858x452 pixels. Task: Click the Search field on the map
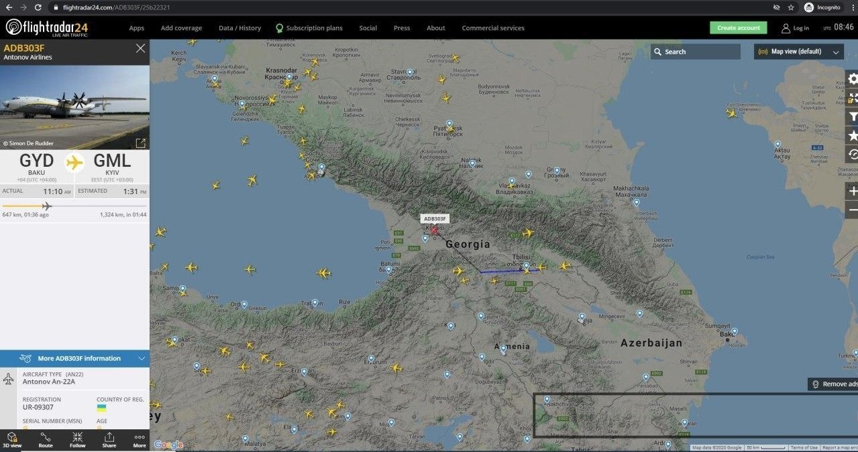click(x=695, y=52)
